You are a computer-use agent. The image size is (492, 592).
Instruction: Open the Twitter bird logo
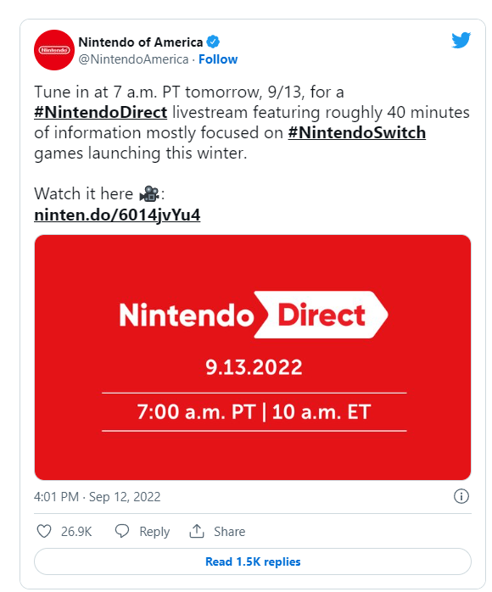(x=461, y=40)
